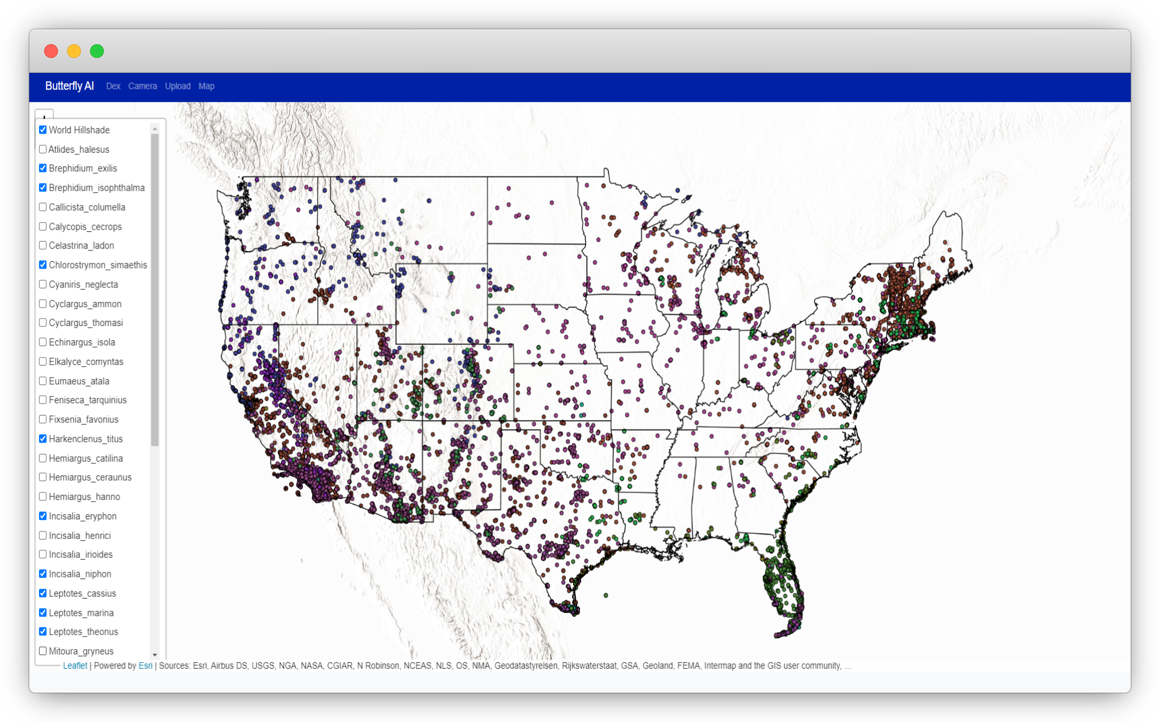
Task: Click the scroll-up arrow in layer list
Action: (154, 129)
